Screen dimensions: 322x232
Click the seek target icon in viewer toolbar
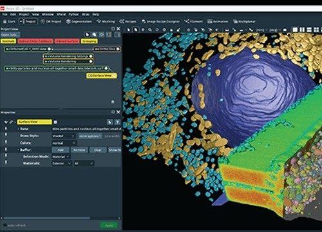164,30
